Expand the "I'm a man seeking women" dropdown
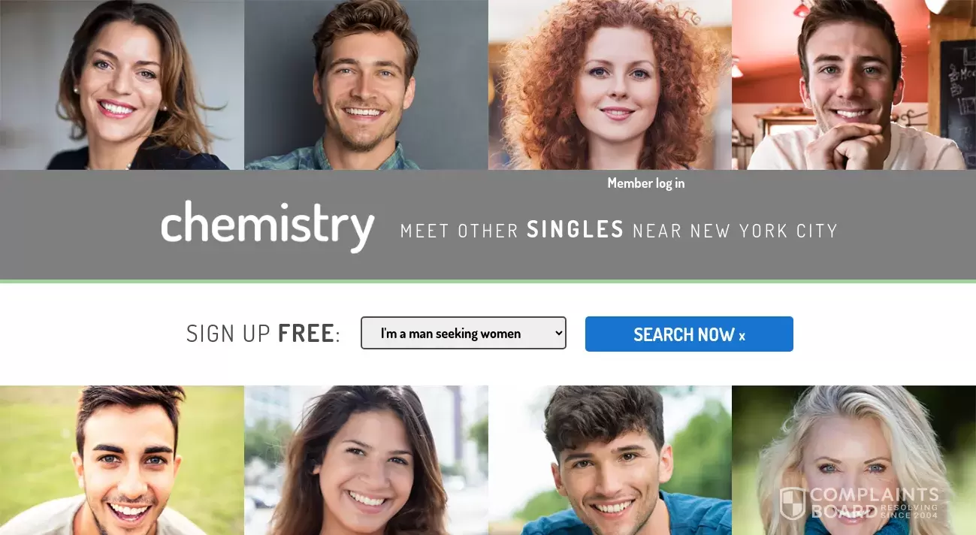 coord(464,333)
